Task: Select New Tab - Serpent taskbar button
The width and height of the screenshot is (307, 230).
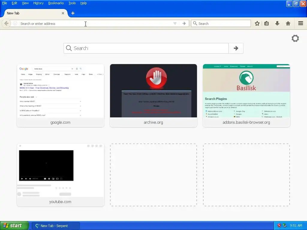Action: click(x=55, y=226)
